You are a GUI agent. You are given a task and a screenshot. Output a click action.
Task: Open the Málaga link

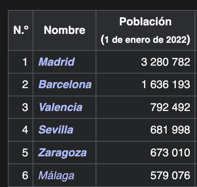coord(56,176)
